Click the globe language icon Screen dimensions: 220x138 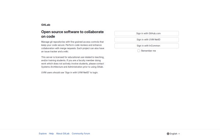[x=168, y=134]
